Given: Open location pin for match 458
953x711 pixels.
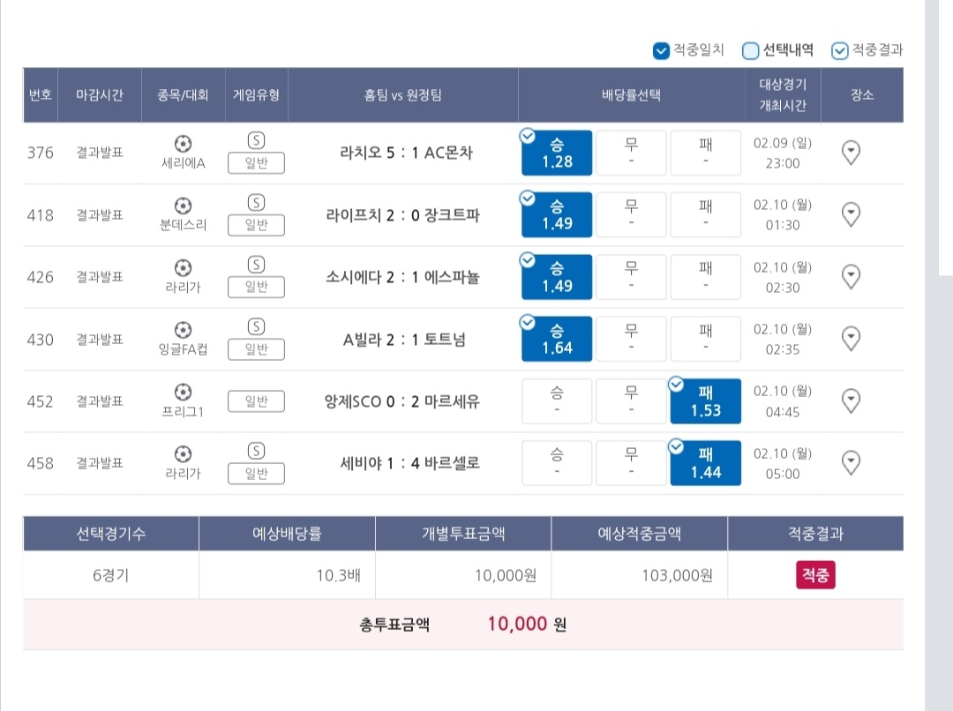Looking at the screenshot, I should tap(851, 462).
